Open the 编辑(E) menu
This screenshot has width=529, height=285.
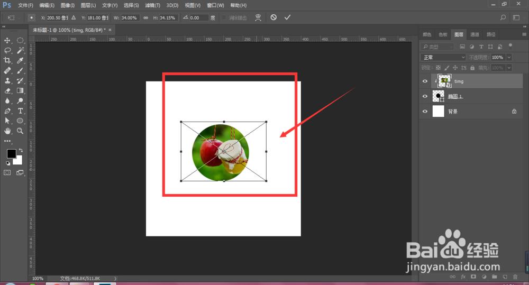(x=47, y=5)
